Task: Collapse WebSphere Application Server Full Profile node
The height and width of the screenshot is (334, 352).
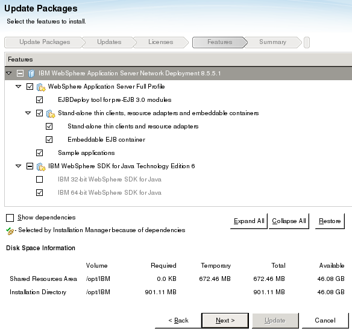Action: tap(19, 86)
